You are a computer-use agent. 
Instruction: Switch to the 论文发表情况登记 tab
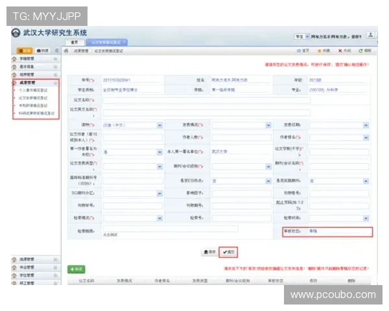(x=106, y=42)
